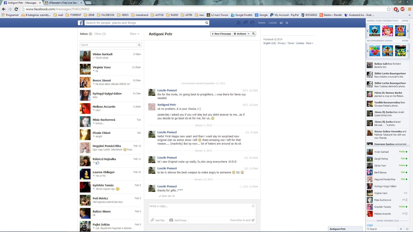Open the conversation with Vivien Sarkadi
The width and height of the screenshot is (413, 232).
[x=110, y=56]
